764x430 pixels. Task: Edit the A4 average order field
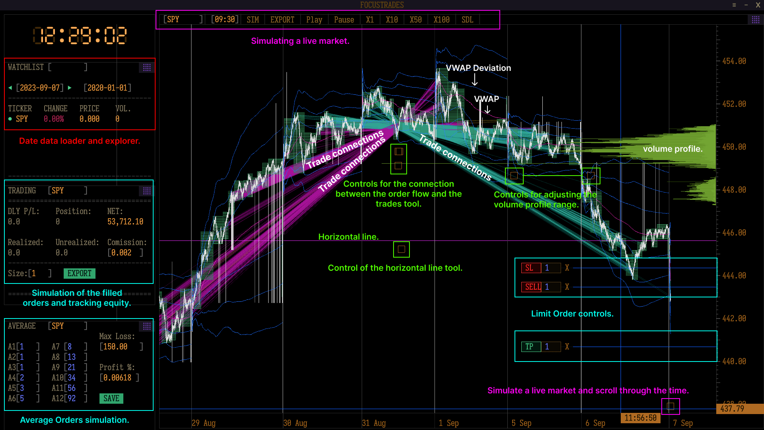(x=28, y=378)
